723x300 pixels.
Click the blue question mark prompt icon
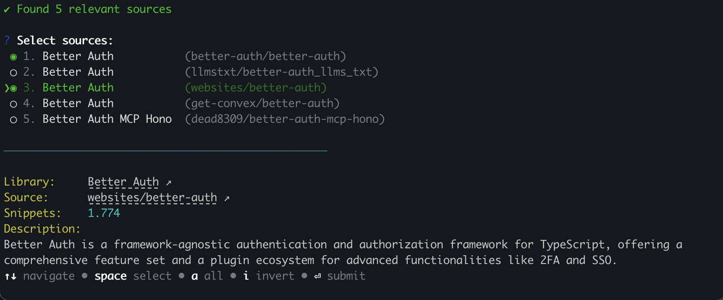(6, 40)
